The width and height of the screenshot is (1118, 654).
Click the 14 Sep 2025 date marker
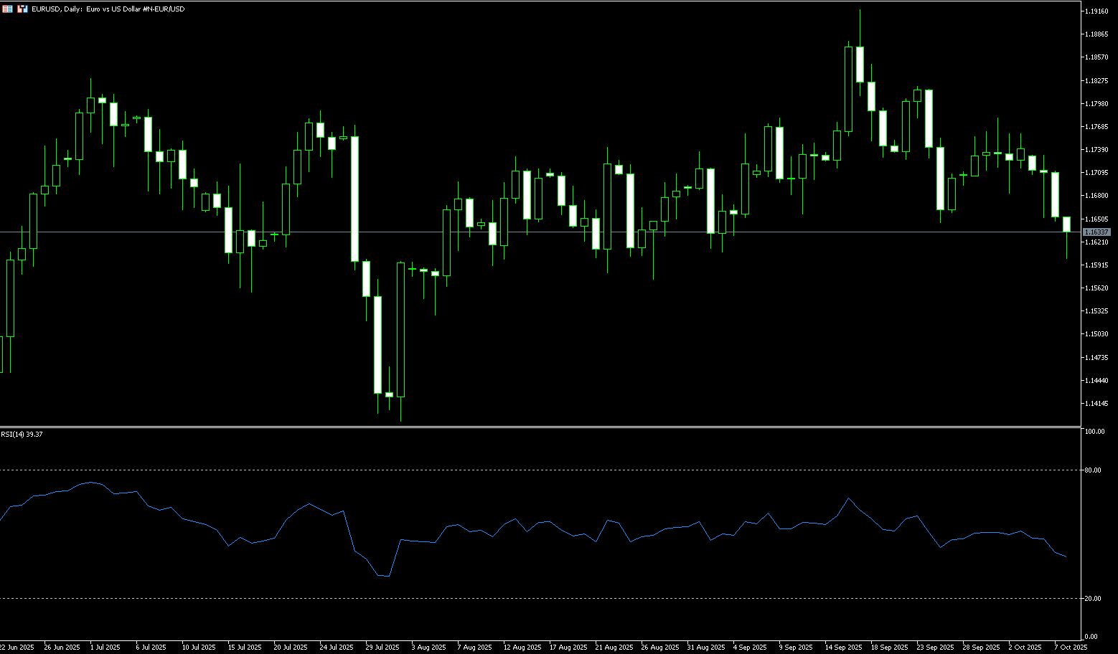842,648
